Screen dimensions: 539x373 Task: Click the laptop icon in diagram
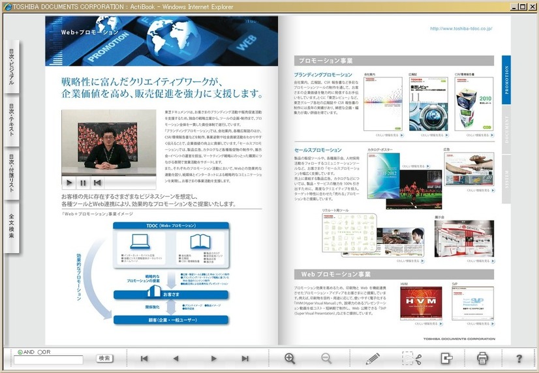(140, 241)
